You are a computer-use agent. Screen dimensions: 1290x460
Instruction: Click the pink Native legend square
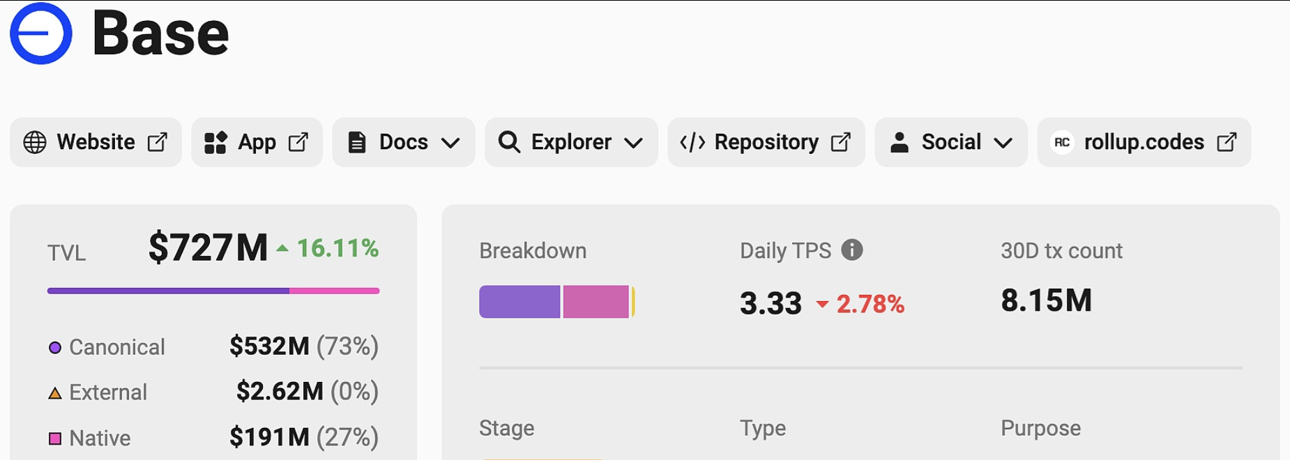tap(55, 438)
